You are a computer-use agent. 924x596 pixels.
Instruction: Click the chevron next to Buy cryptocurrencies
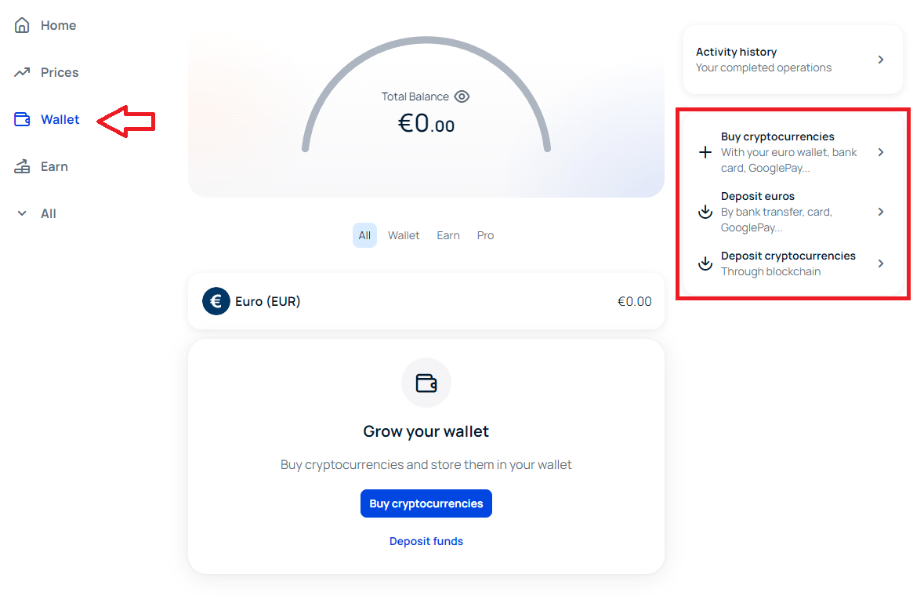tap(881, 152)
